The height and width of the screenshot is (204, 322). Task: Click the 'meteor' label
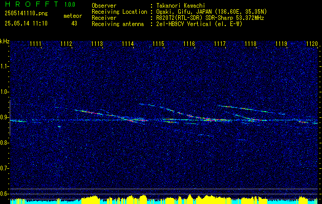pyautogui.click(x=73, y=16)
